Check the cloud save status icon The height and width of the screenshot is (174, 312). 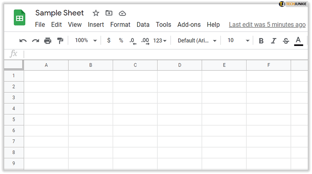pos(122,13)
